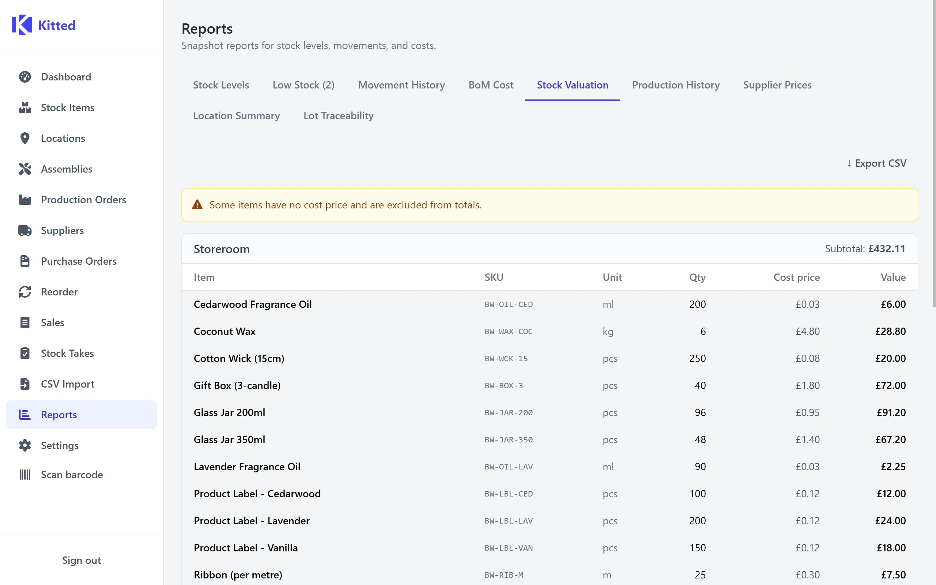
Task: Click Product Label - Cedarwood item name
Action: [257, 494]
